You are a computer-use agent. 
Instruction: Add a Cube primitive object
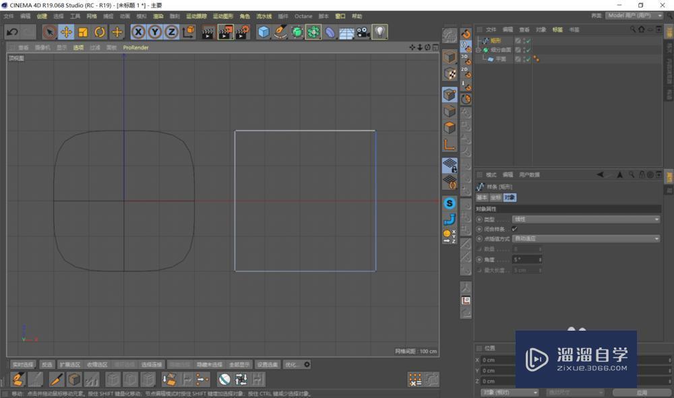pos(264,32)
